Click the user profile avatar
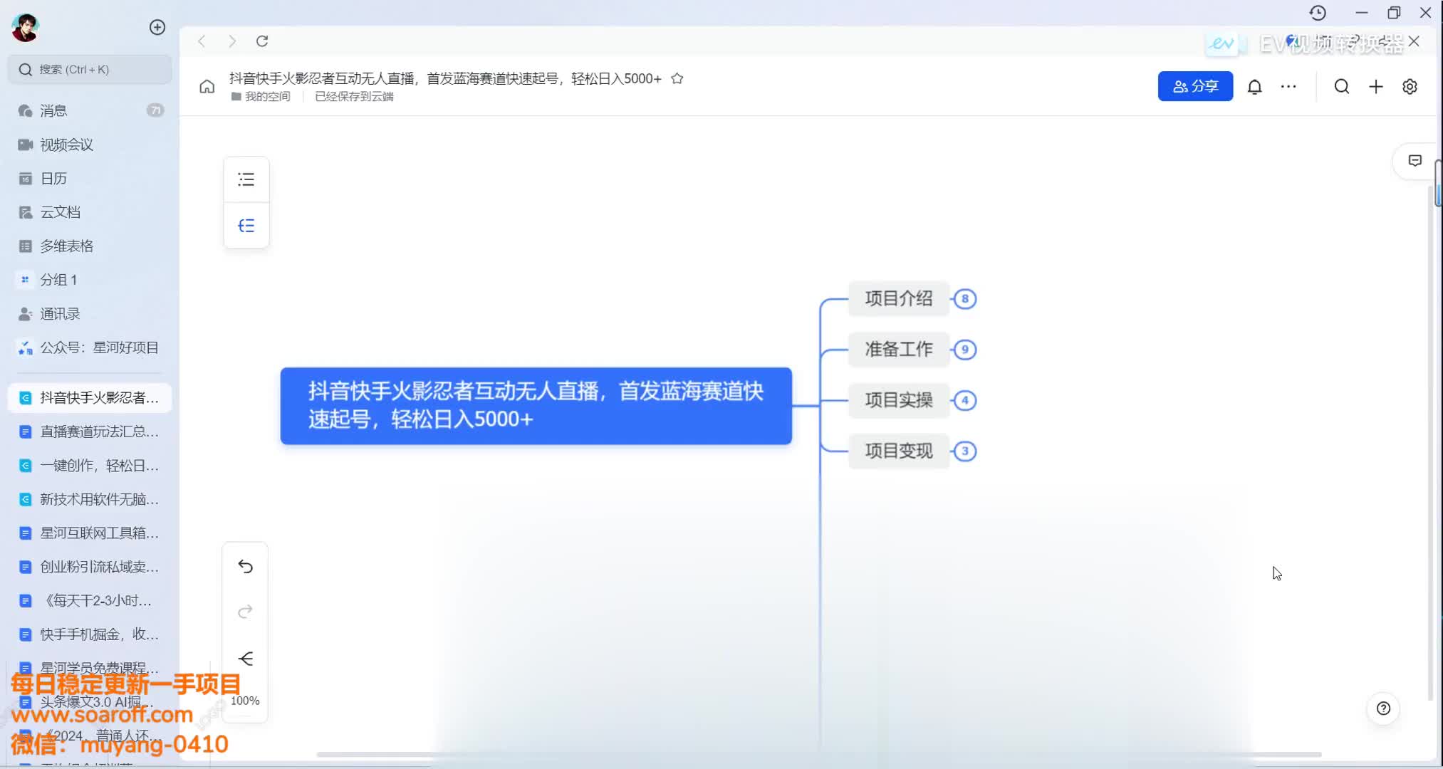This screenshot has height=769, width=1443. click(x=25, y=27)
